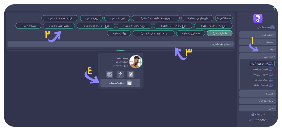
Task: Filter by یوگا (۲ نفر) class
Action: (119, 33)
